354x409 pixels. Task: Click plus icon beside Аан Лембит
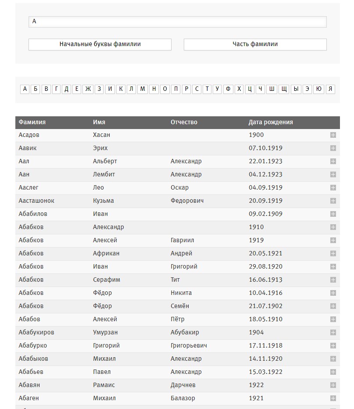click(333, 174)
